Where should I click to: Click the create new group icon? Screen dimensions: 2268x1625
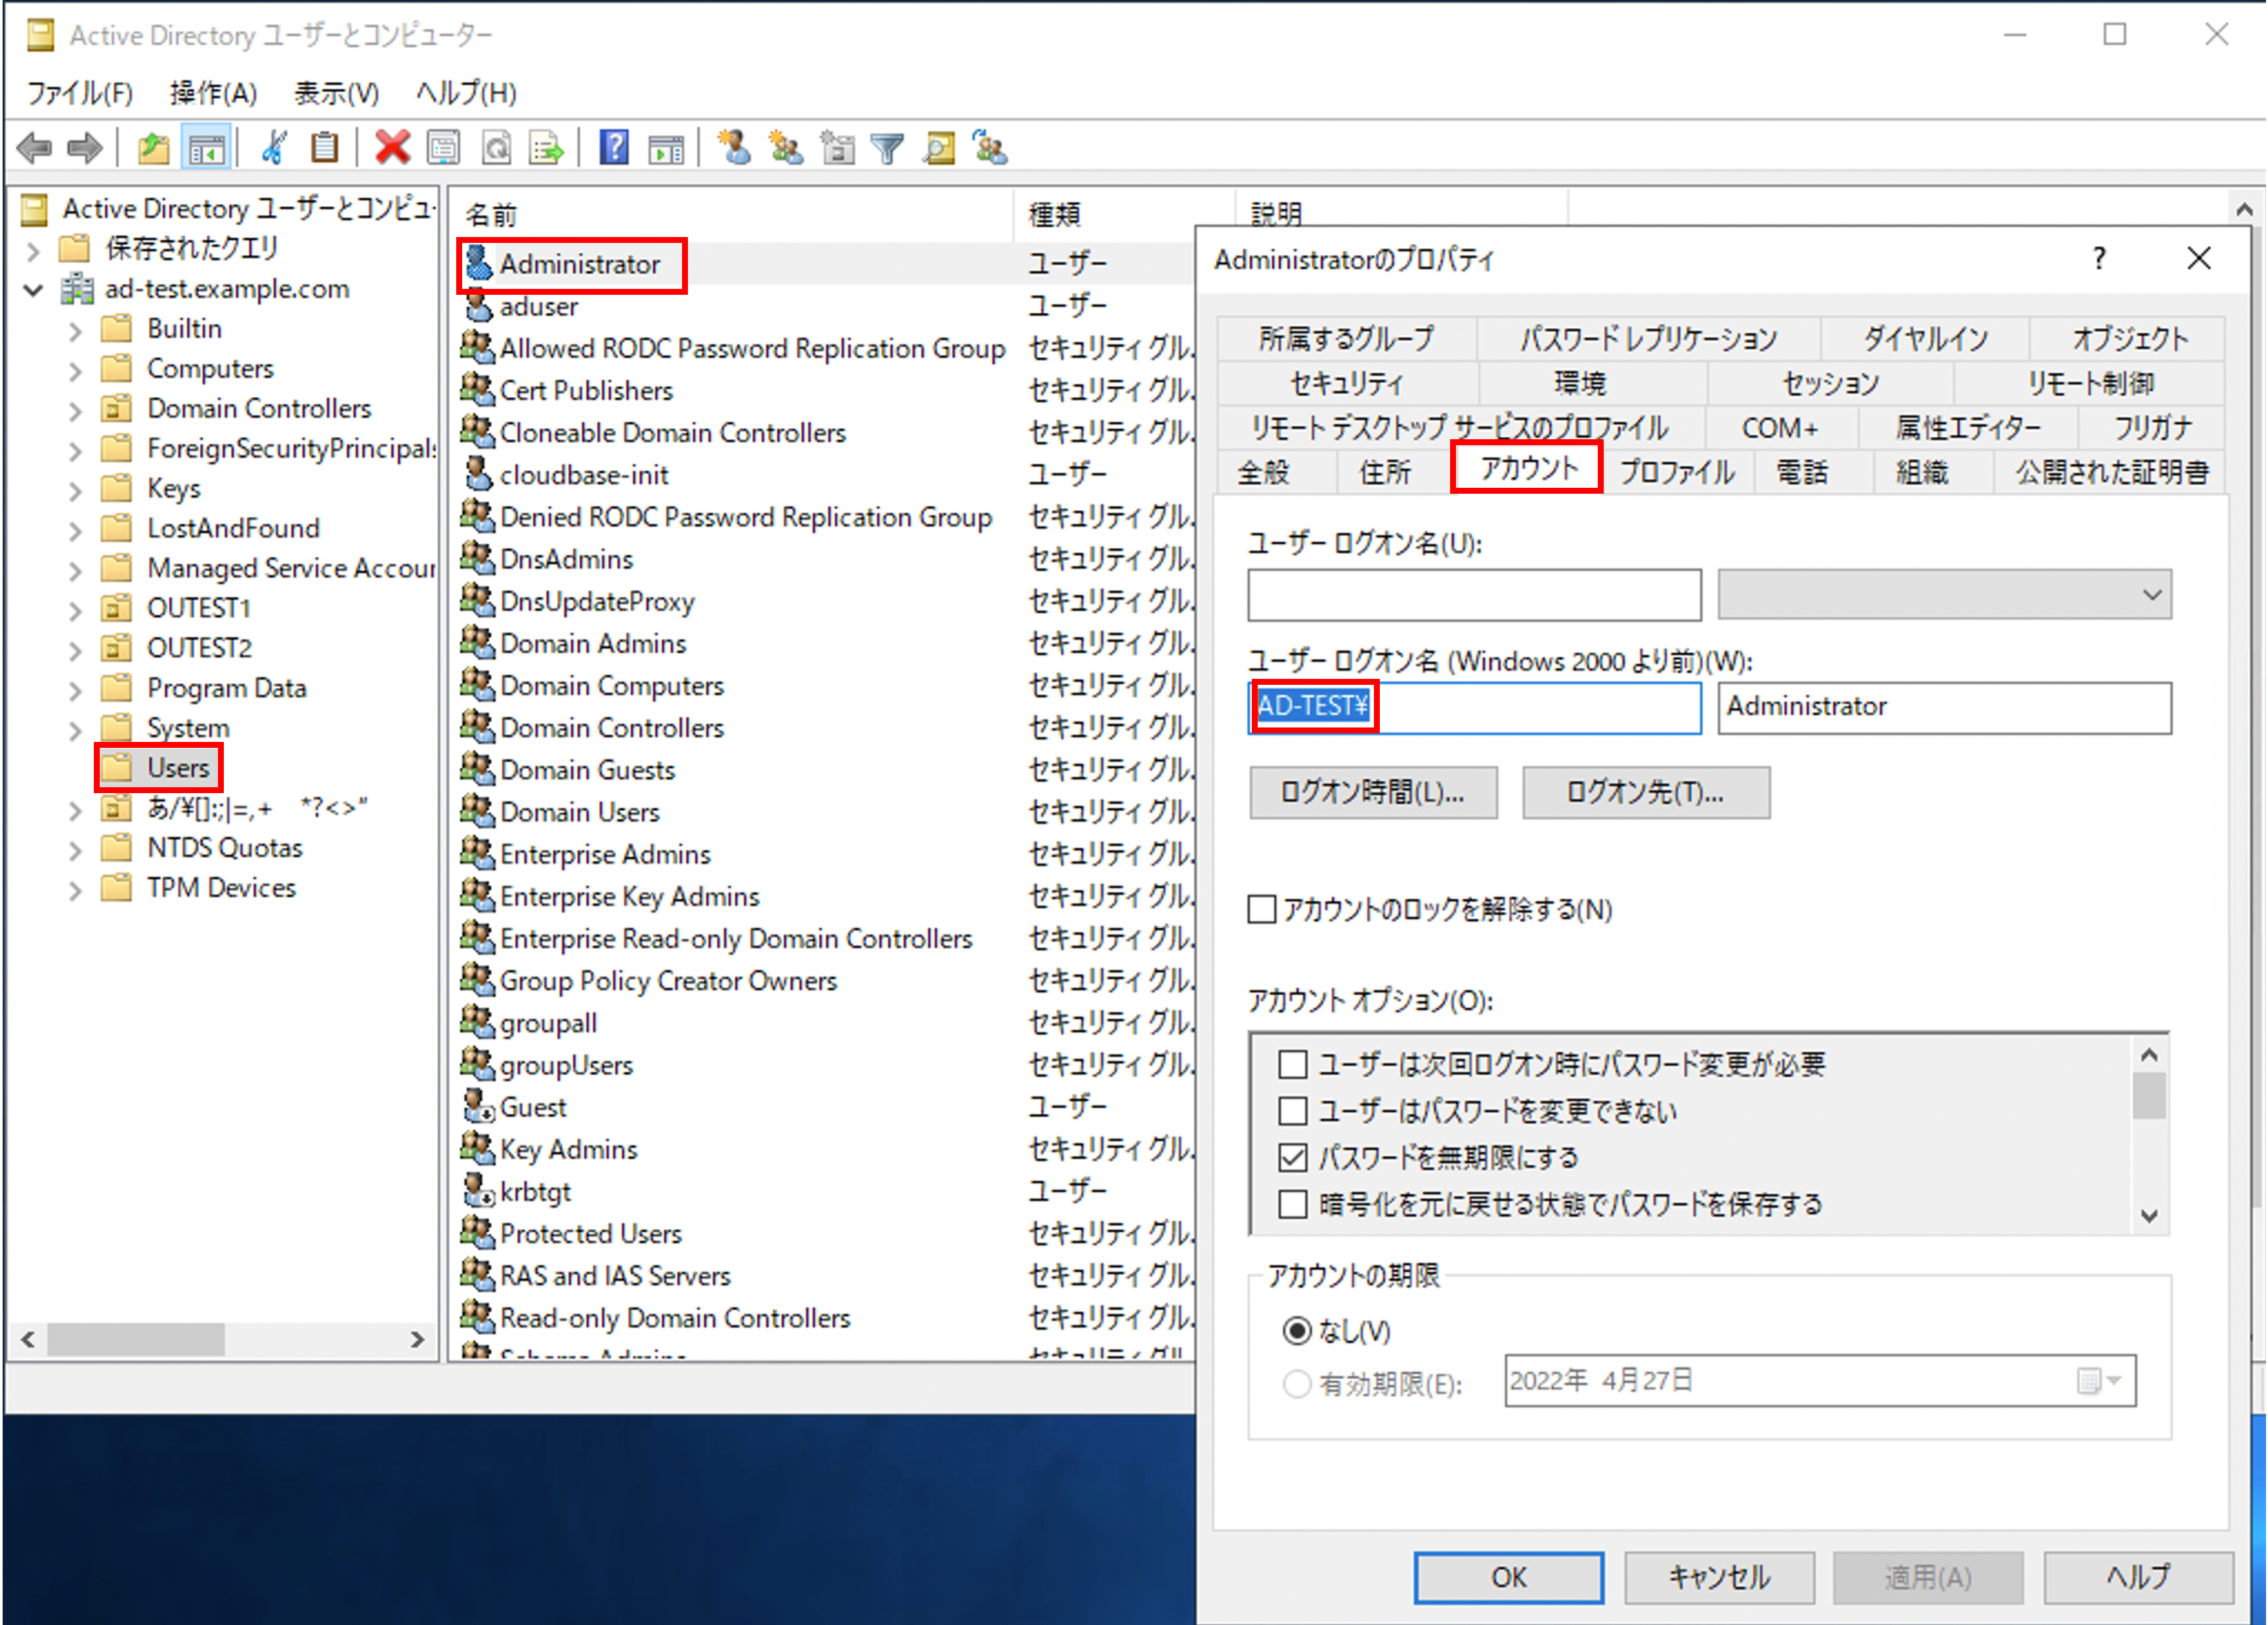[x=785, y=148]
